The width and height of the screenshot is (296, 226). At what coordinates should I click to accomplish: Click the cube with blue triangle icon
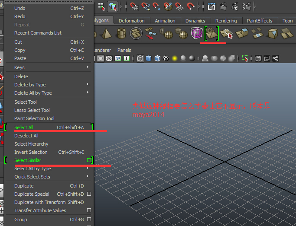tap(273, 34)
